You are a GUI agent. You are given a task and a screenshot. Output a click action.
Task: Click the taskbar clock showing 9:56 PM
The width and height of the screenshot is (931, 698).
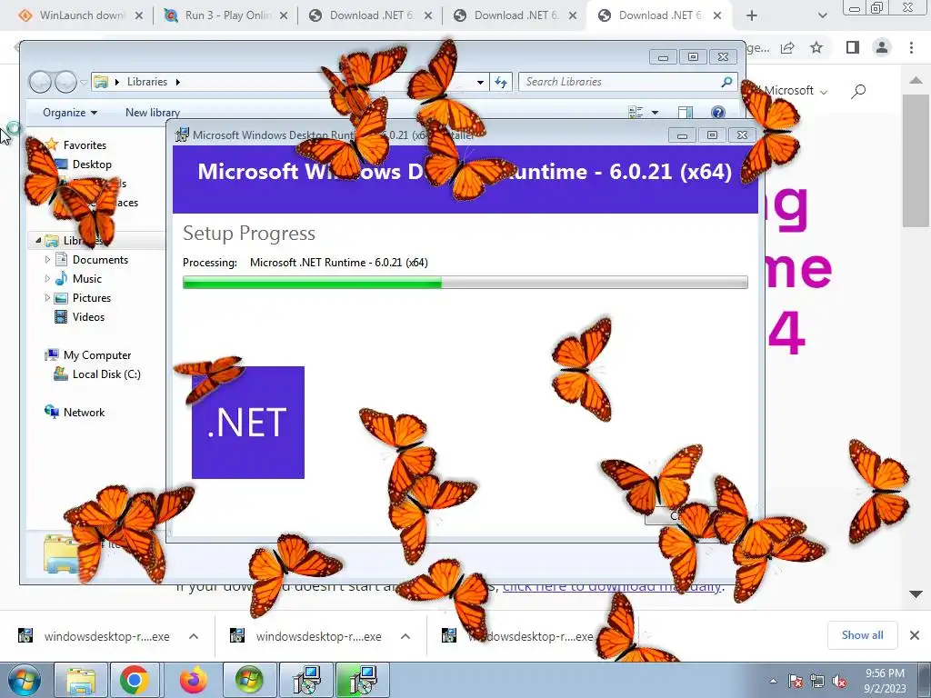(x=885, y=681)
